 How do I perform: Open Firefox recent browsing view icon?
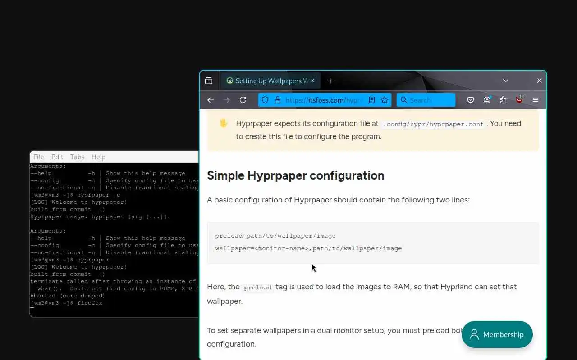[209, 81]
